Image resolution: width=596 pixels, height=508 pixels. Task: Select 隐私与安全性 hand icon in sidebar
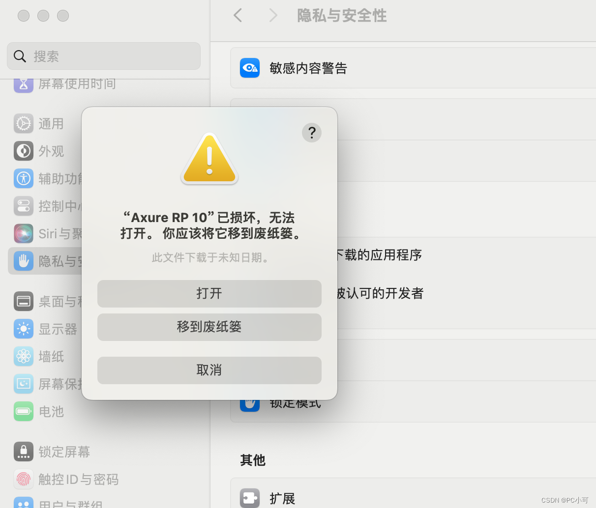coord(24,261)
